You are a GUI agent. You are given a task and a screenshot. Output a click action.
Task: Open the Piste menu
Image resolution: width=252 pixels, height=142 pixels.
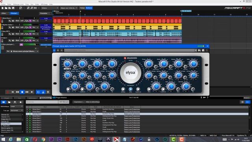pos(27,4)
